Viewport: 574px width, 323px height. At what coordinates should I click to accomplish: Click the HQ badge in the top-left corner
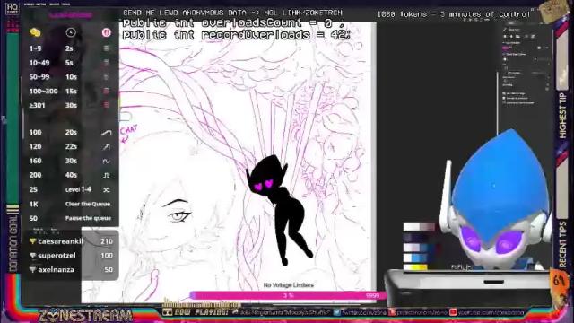point(12,9)
